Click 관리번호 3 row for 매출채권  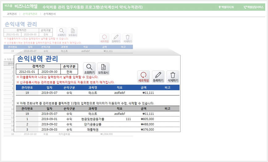[x=27, y=129]
